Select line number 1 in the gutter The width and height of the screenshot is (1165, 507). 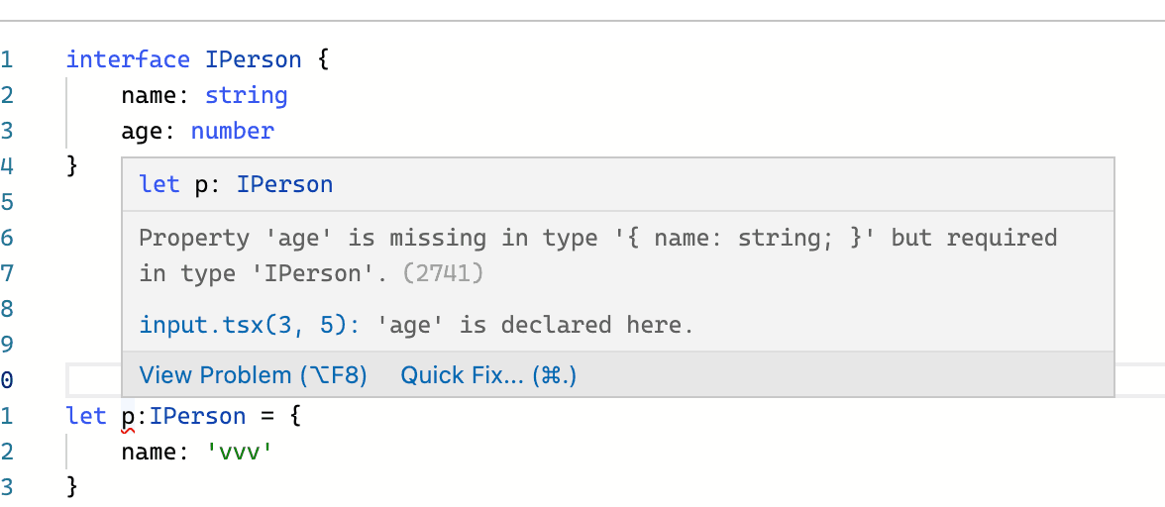tap(7, 59)
